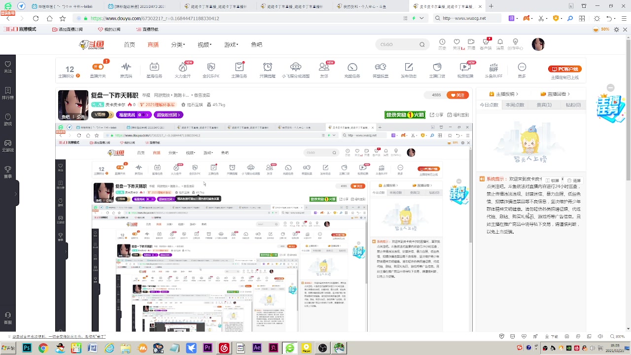Click the orange 关注 follow button

457,95
